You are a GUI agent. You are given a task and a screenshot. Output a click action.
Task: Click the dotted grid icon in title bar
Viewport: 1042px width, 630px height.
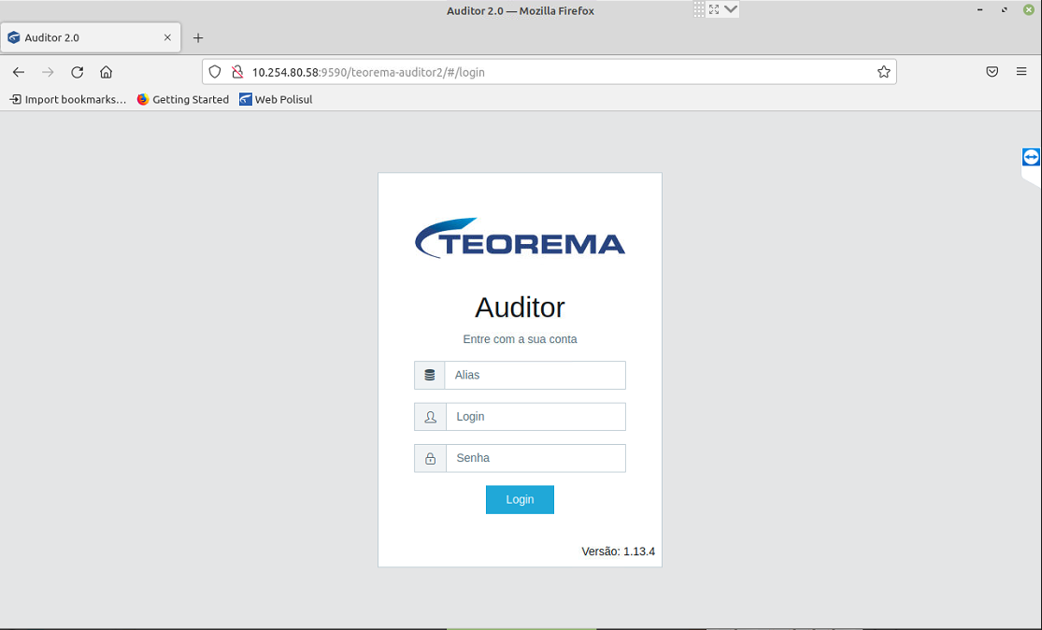click(x=699, y=9)
